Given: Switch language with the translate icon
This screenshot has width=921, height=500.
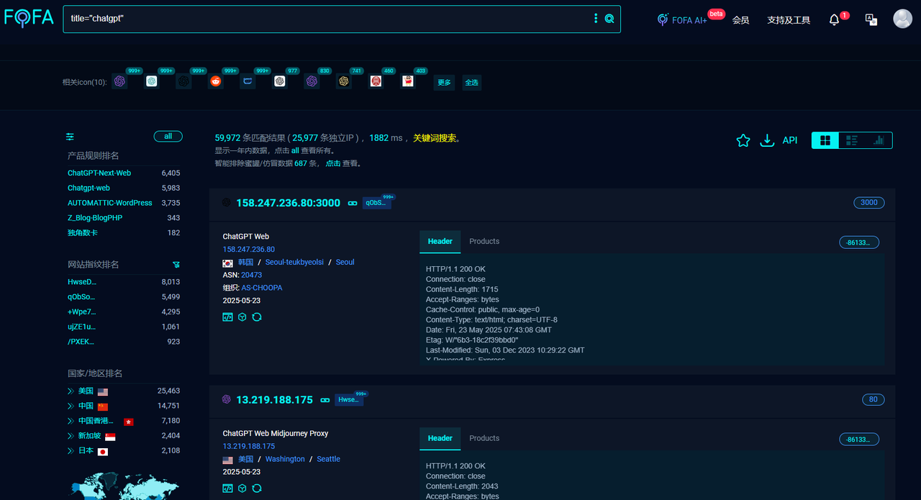Looking at the screenshot, I should (x=871, y=19).
